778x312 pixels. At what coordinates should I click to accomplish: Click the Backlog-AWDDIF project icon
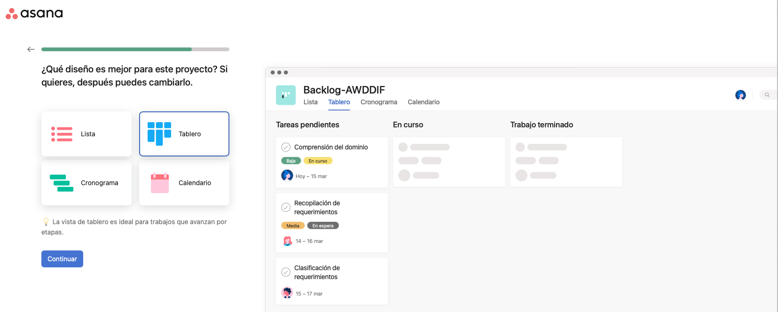click(286, 95)
